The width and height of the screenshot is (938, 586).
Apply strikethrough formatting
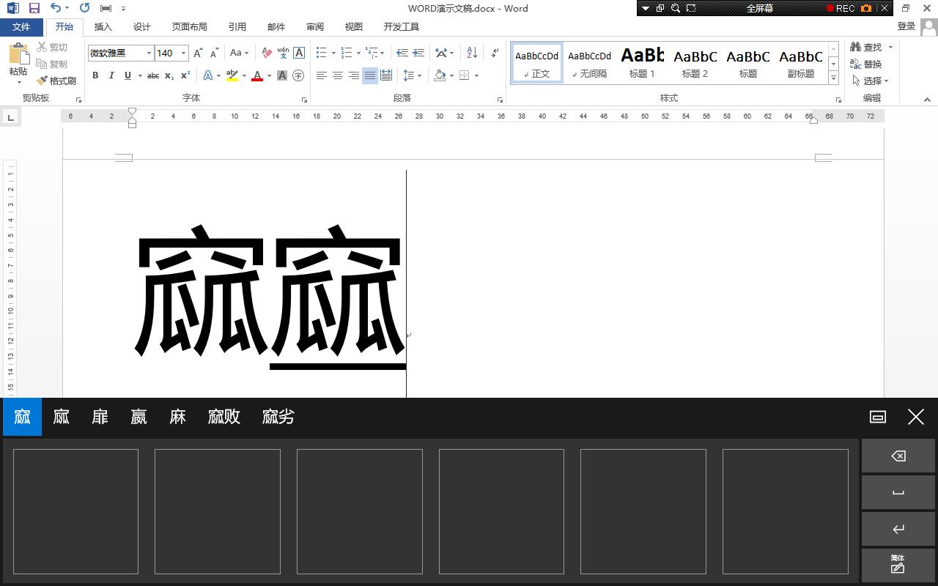[152, 75]
